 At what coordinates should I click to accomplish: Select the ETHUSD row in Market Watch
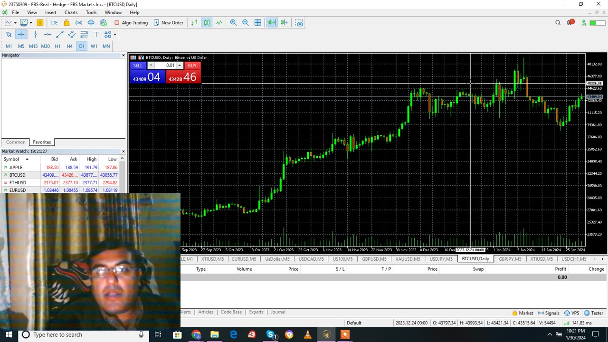point(61,182)
